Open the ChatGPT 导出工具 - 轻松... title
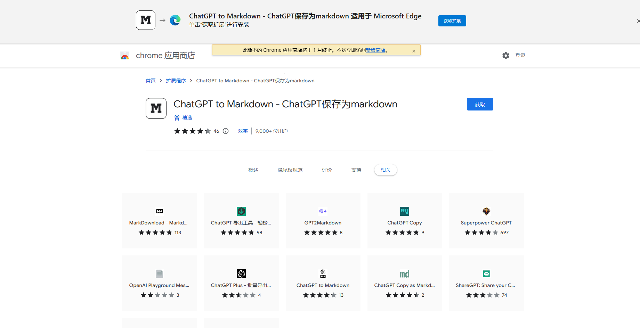Image resolution: width=640 pixels, height=328 pixels. tap(241, 223)
